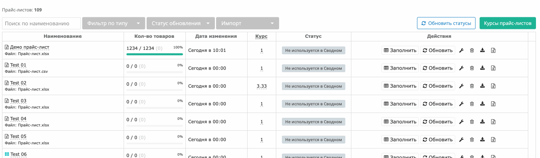Focus the Поиск по наименованию search field
Viewport: 540px width, 158px height.
(41, 23)
